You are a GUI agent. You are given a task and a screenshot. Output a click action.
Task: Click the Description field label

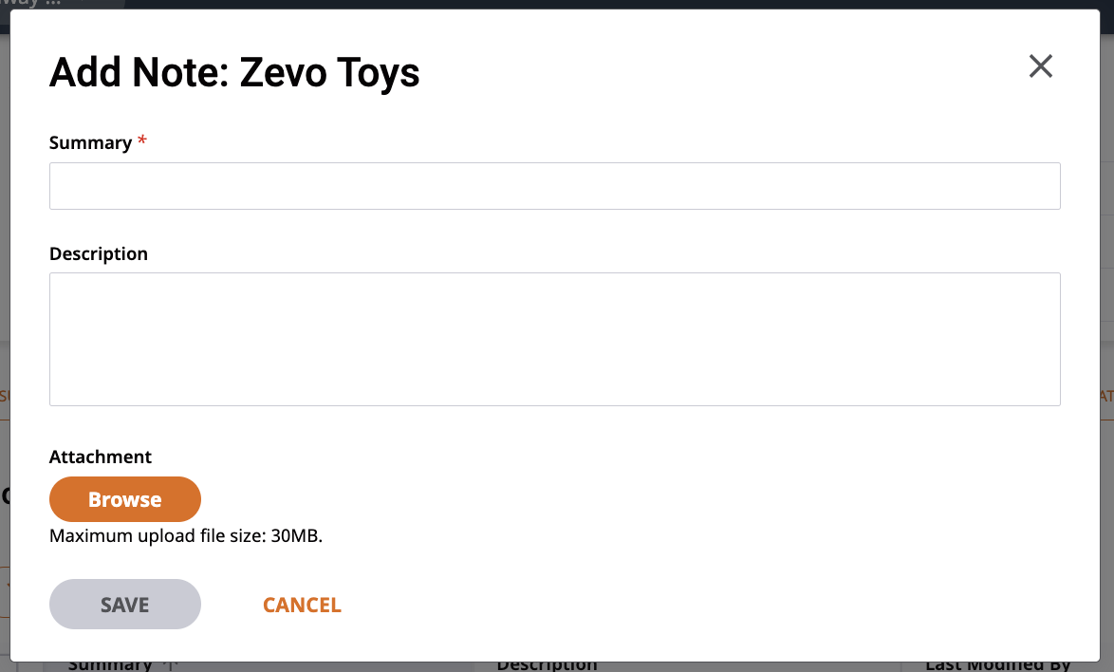tap(98, 254)
